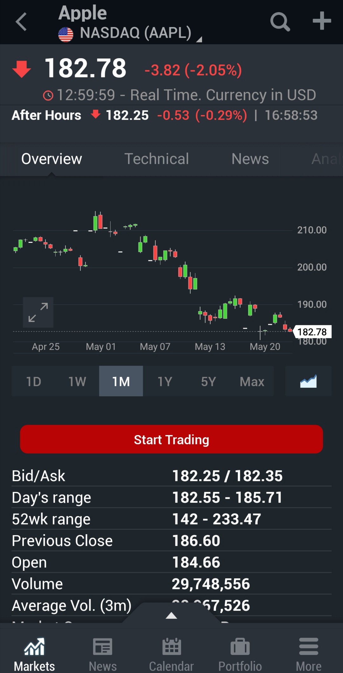Screen dimensions: 343x673
Task: Open the News bottom navigation tab
Action: pos(103,654)
